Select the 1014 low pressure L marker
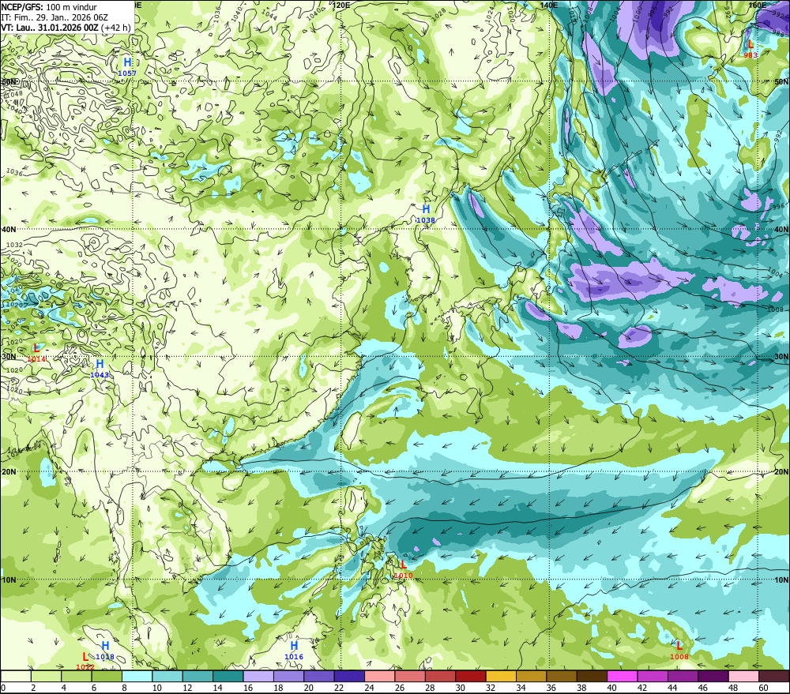This screenshot has width=790, height=694. tap(36, 348)
